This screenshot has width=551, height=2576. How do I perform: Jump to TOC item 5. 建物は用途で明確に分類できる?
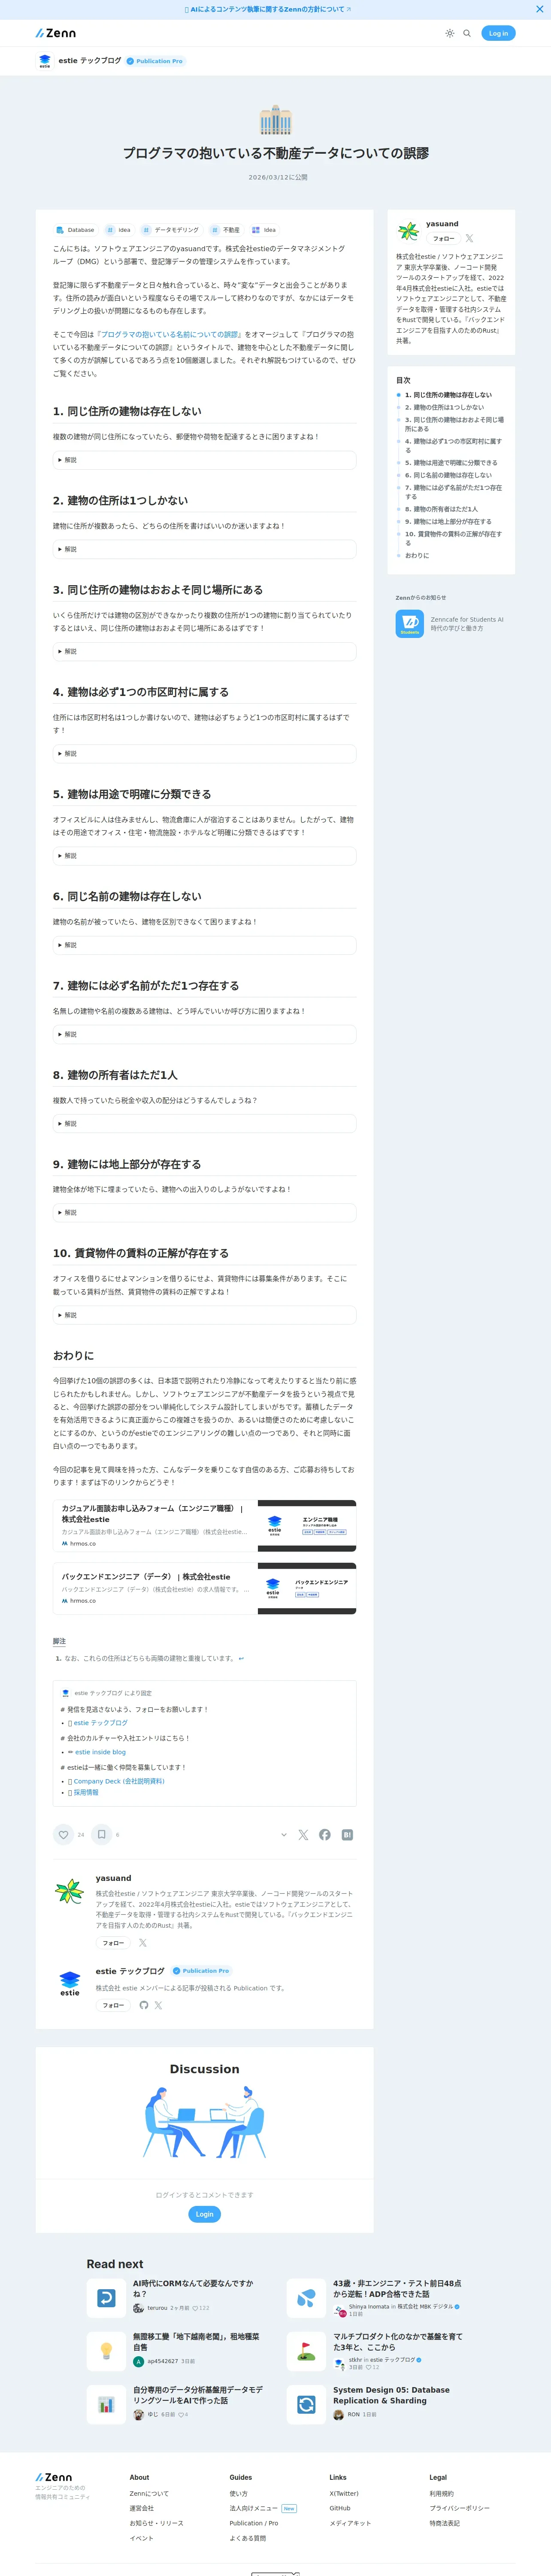(x=451, y=463)
